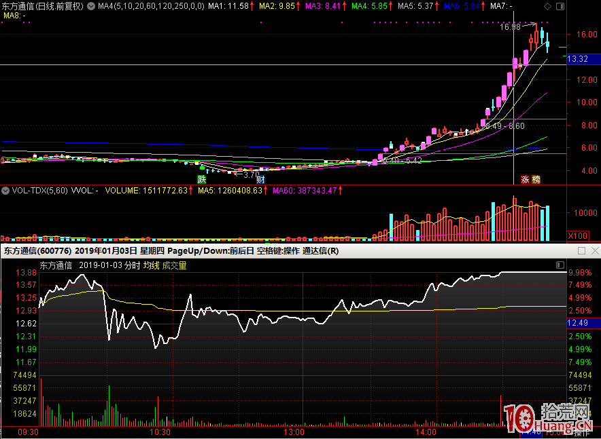
Task: Click the blue MA6: 5.84 value label
Action: click(462, 6)
